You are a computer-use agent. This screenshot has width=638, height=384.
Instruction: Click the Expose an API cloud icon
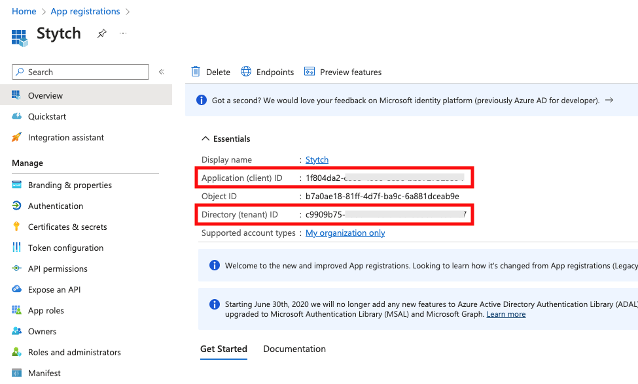(16, 289)
